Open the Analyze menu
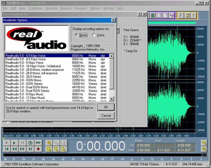 66,8
